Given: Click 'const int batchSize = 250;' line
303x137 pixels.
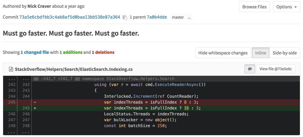Looking at the screenshot, I should 135,126.
